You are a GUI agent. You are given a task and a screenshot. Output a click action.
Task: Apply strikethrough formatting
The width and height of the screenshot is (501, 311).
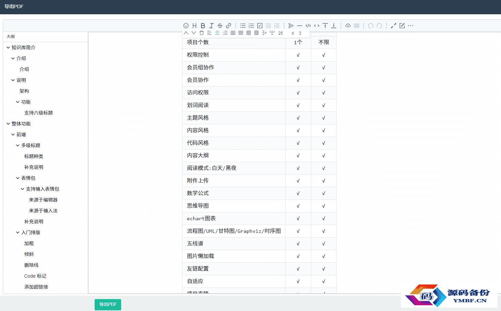click(x=220, y=26)
